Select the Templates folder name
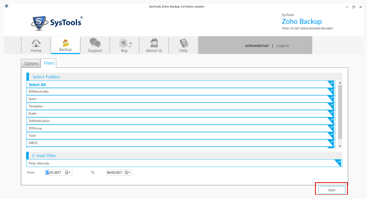This screenshot has width=367, height=199. coord(36,106)
